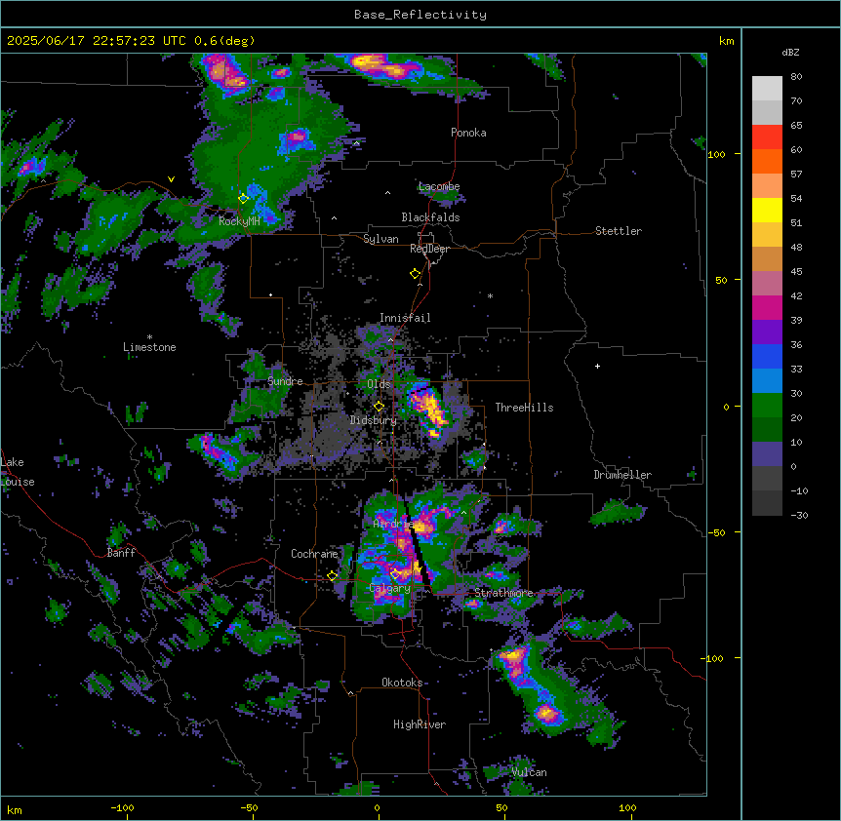Image resolution: width=841 pixels, height=821 pixels.
Task: Click the Sundre city label
Action: coord(285,381)
